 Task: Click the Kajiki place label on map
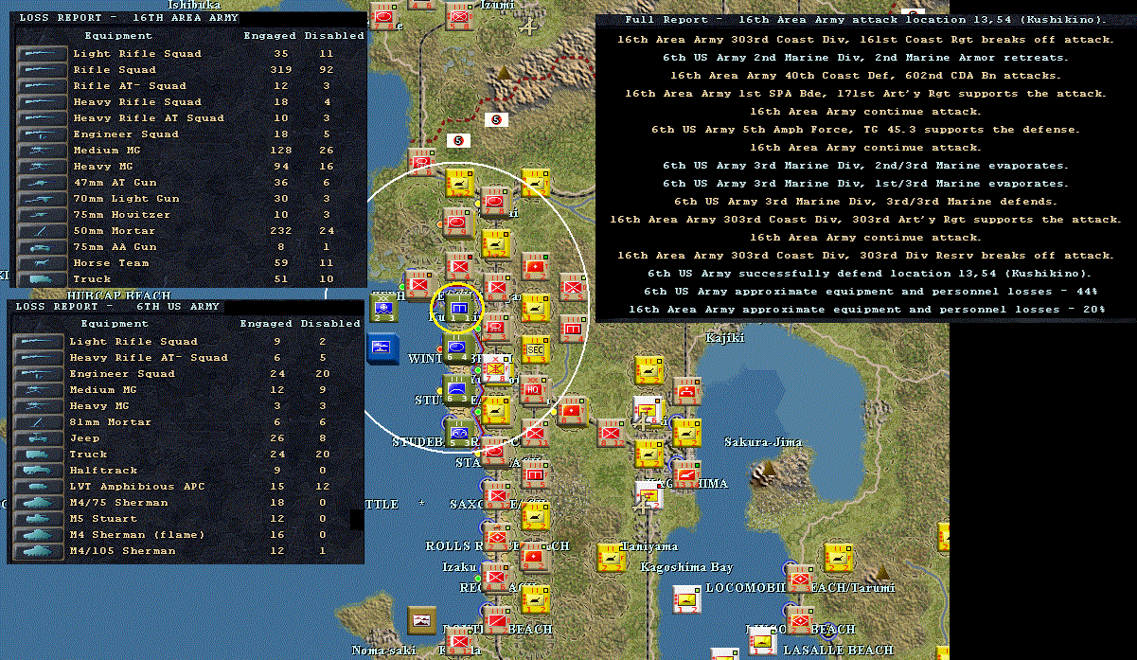[x=724, y=338]
